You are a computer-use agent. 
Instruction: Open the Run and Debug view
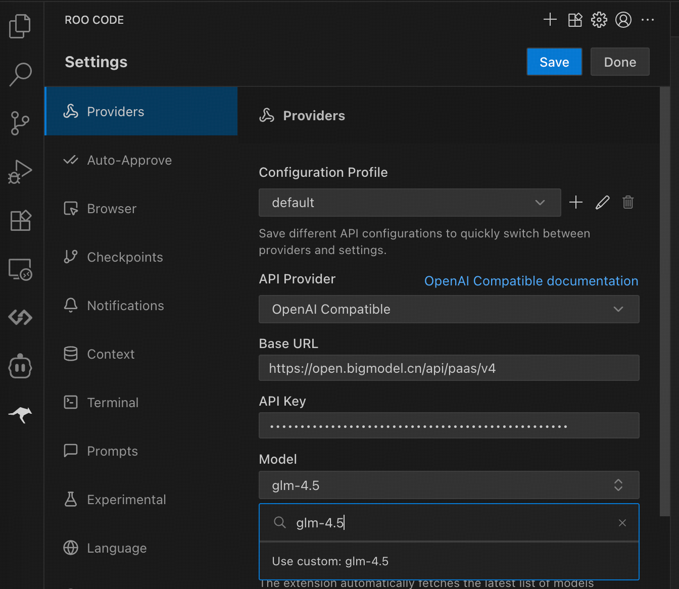(x=20, y=172)
